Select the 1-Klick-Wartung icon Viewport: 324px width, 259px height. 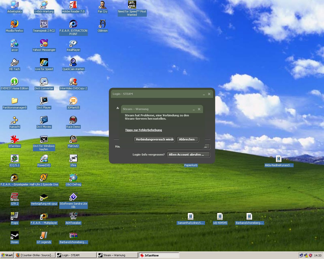click(44, 7)
